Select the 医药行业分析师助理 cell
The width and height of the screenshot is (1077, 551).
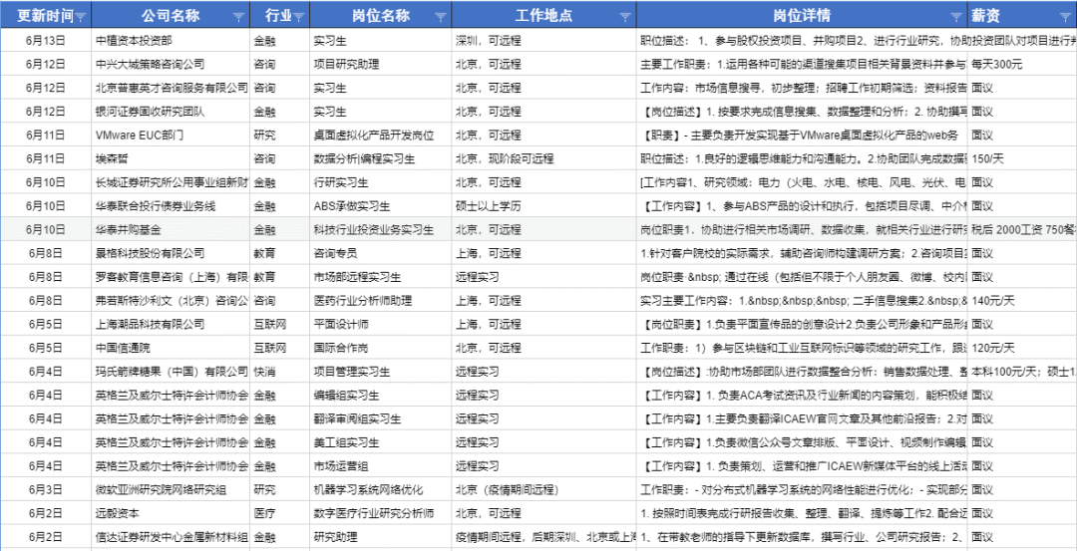pyautogui.click(x=381, y=300)
